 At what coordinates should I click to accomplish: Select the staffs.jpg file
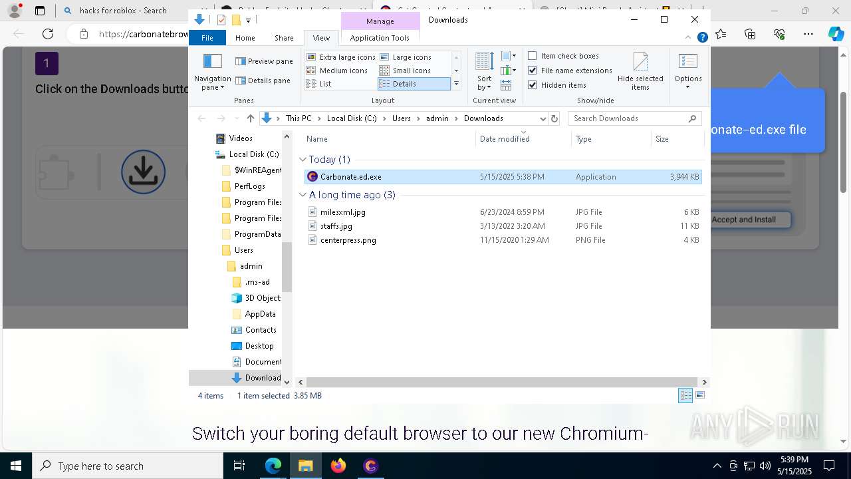point(503,226)
